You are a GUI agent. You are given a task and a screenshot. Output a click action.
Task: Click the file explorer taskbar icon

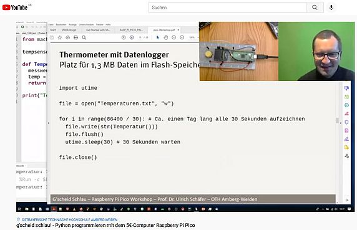[27, 209]
